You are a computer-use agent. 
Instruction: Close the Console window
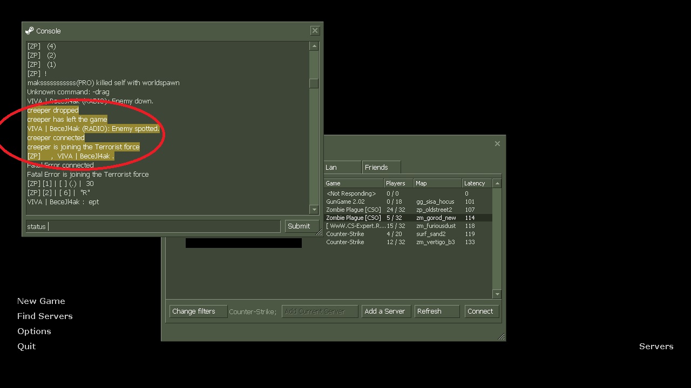(x=315, y=31)
